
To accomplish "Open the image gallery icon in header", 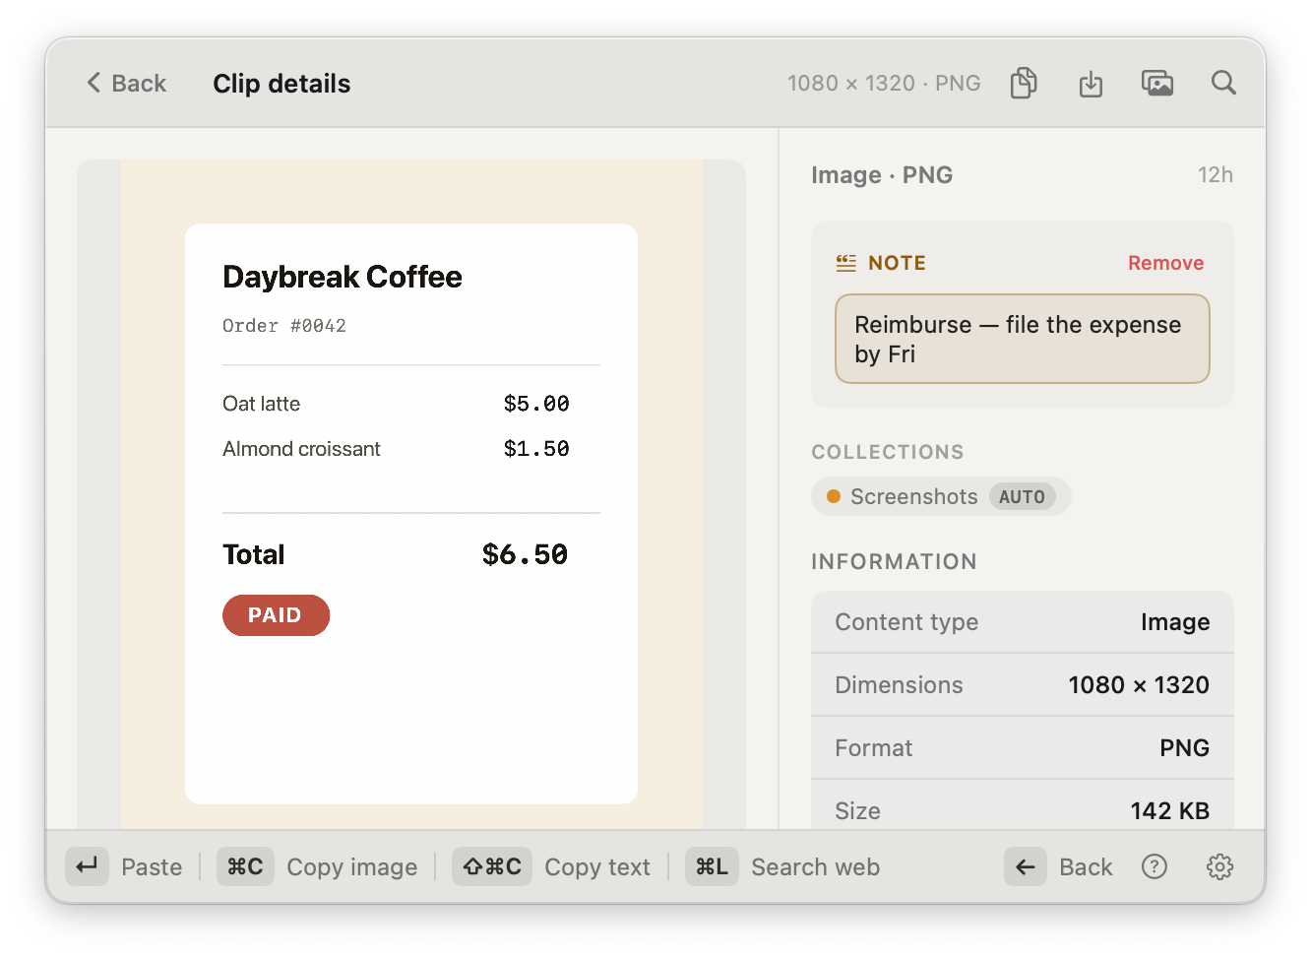I will (x=1157, y=83).
